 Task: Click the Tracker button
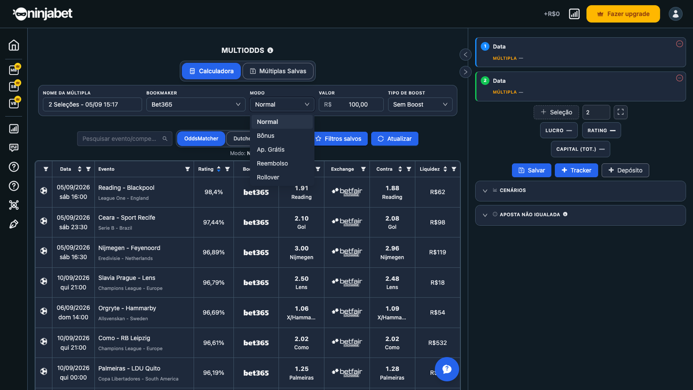point(576,170)
